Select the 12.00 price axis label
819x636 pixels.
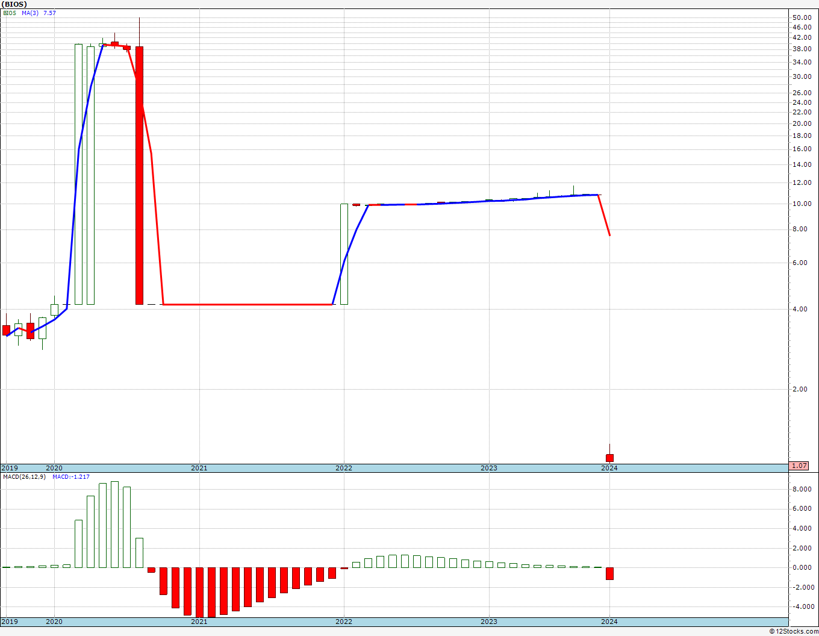802,182
